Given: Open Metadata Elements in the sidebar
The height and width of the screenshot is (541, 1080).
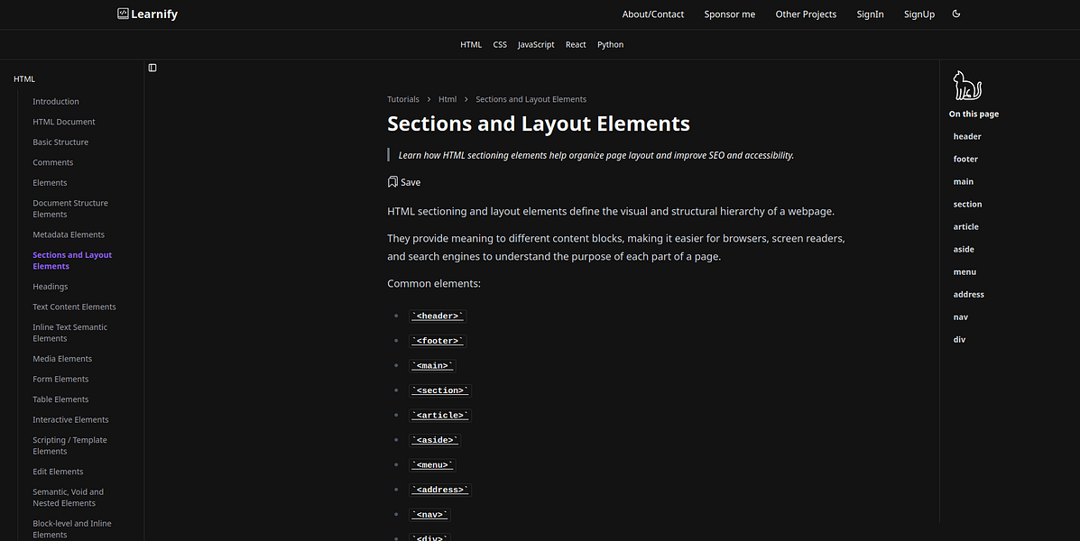Looking at the screenshot, I should point(69,234).
